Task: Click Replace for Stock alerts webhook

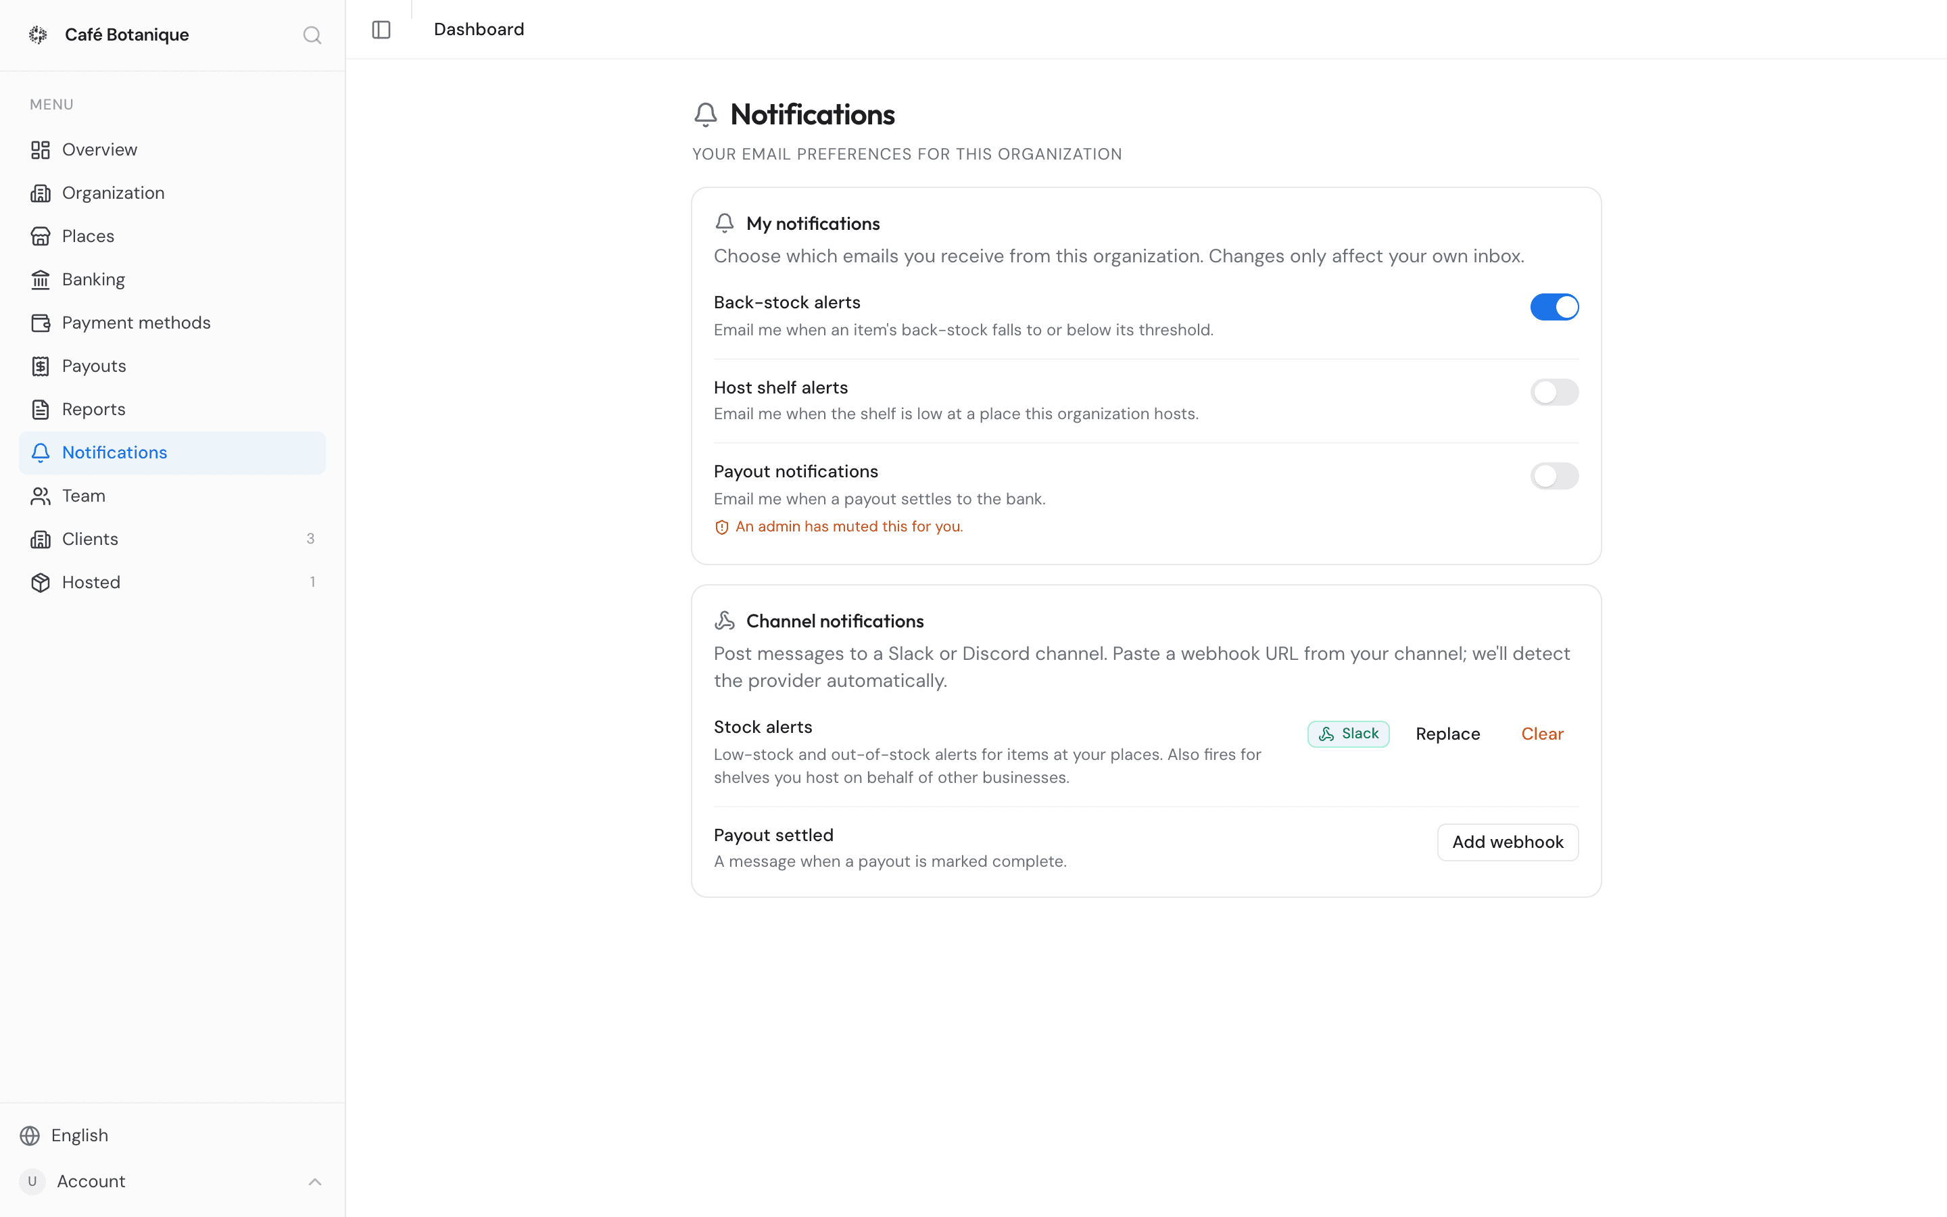Action: [1447, 734]
